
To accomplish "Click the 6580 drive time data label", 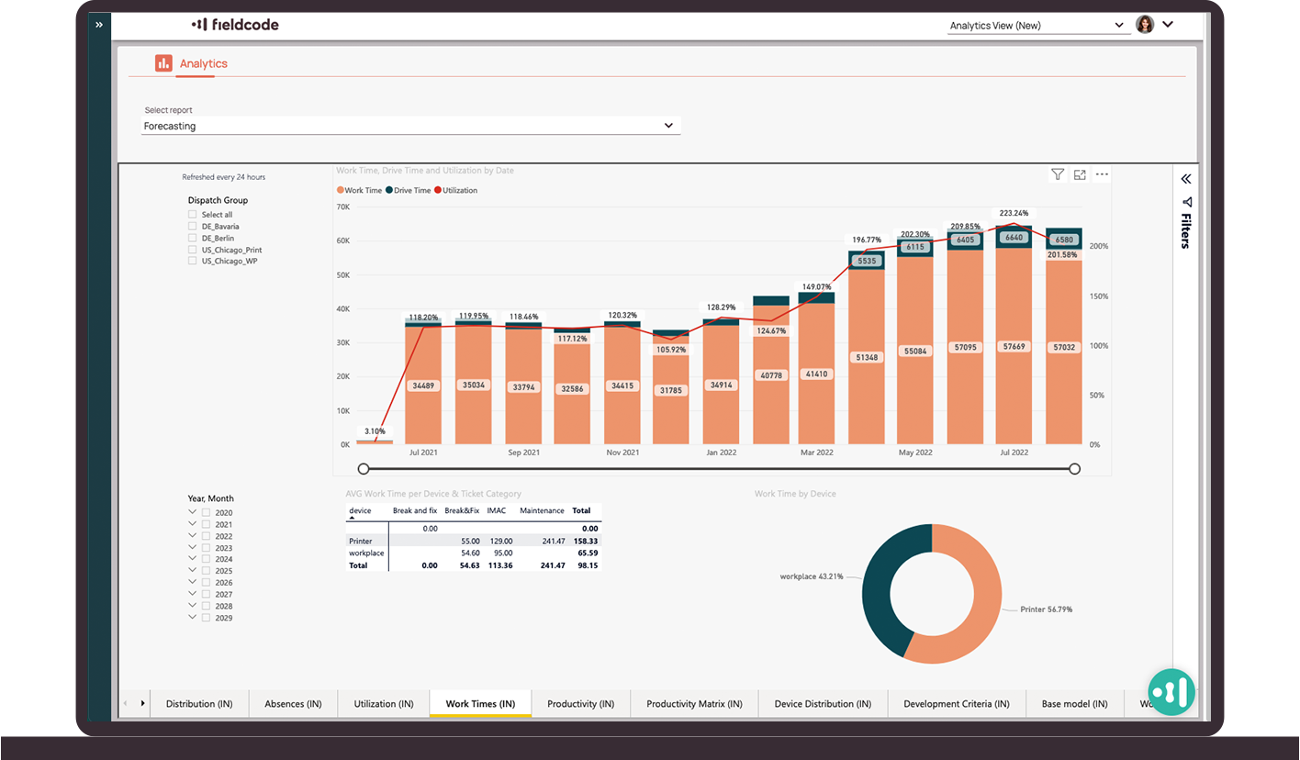I will 1063,240.
